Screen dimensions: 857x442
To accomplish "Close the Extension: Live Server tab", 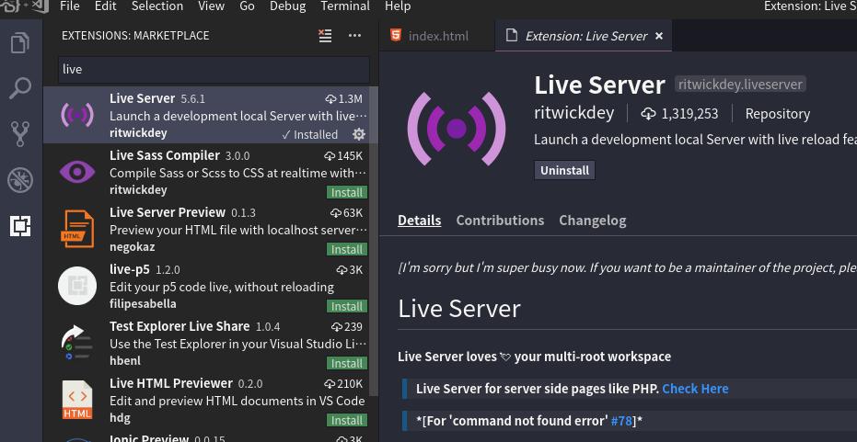I will point(659,36).
